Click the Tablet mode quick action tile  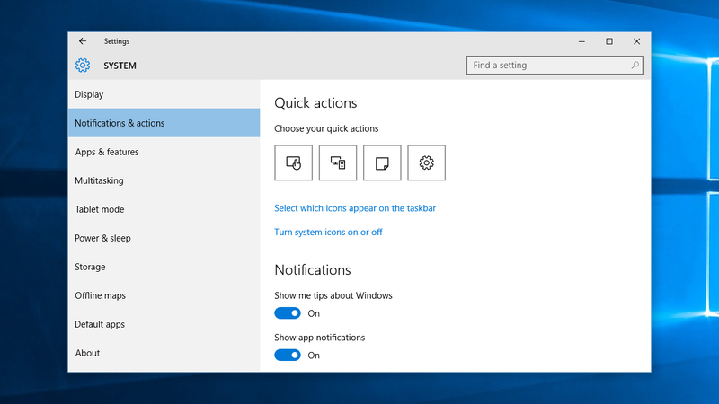[294, 162]
